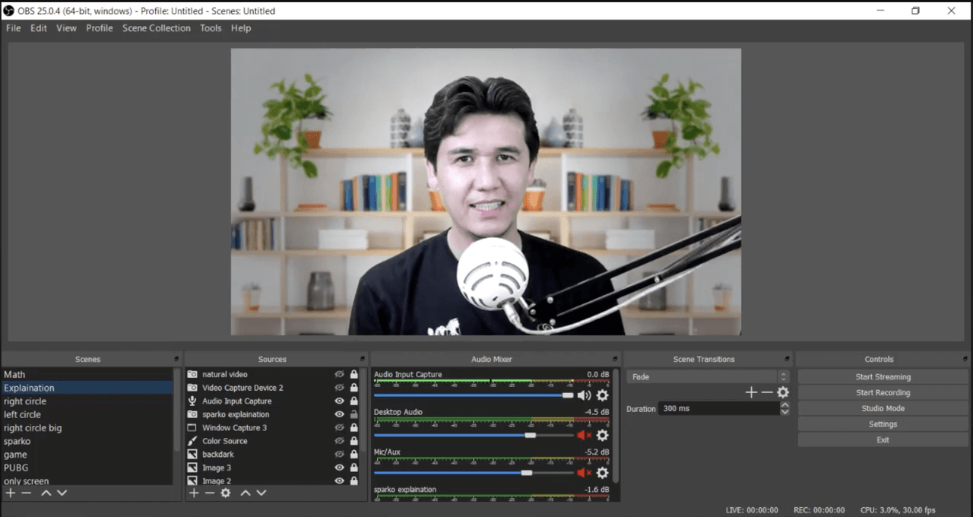Enable Studio Mode
The width and height of the screenshot is (973, 517).
coord(882,408)
